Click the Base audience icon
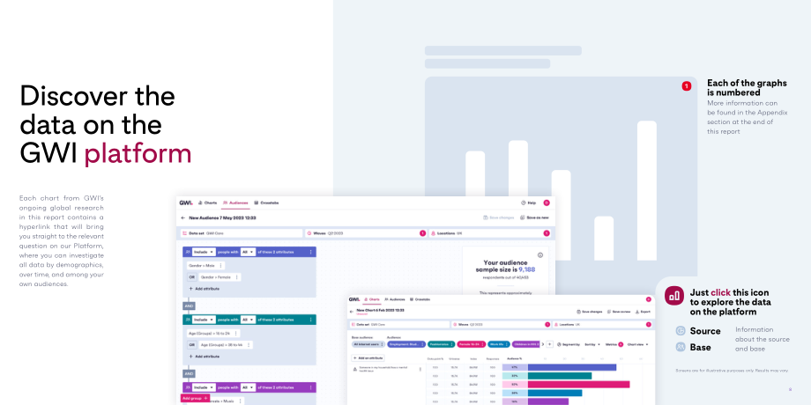811x405 pixels. pos(681,347)
